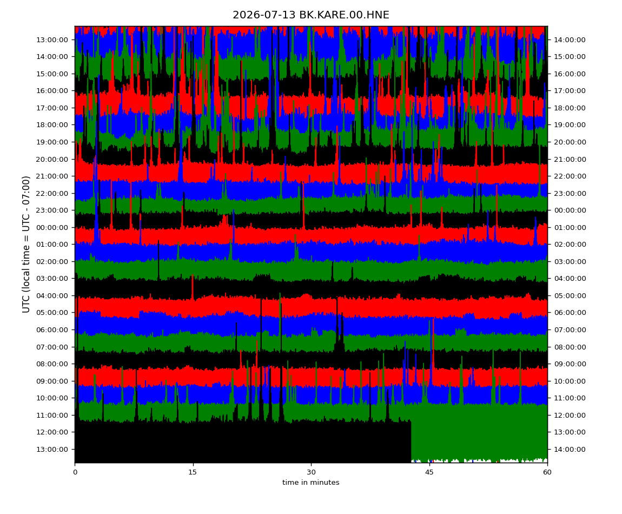
Task: Select the 04:00:00 UTC left tick label
Action: (52, 296)
